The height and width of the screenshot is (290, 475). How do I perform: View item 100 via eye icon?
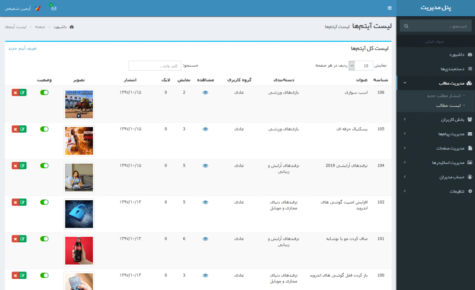coord(205,275)
